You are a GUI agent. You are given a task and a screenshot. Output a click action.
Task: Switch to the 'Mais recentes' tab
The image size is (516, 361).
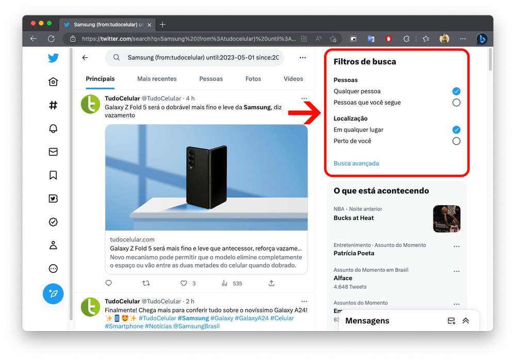coord(157,79)
